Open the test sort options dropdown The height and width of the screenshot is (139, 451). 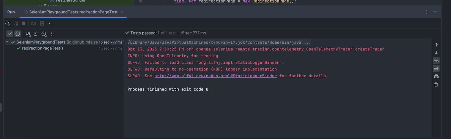click(28, 34)
